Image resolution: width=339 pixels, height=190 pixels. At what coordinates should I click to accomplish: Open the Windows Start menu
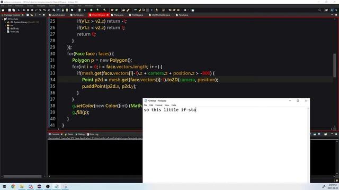4,186
